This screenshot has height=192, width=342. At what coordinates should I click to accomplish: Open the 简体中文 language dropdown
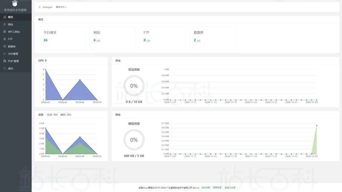[61, 7]
